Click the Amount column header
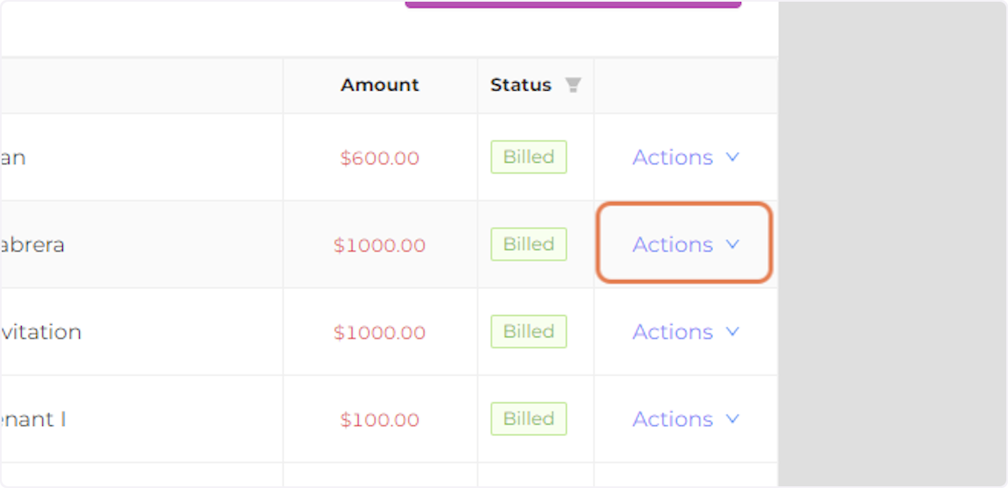The width and height of the screenshot is (1008, 488). pyautogui.click(x=380, y=85)
